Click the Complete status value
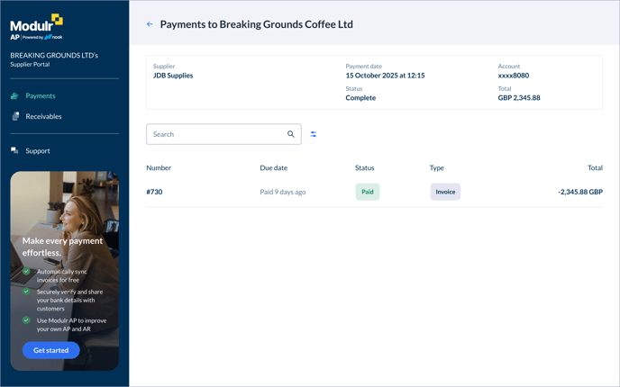This screenshot has height=387, width=620. point(360,98)
